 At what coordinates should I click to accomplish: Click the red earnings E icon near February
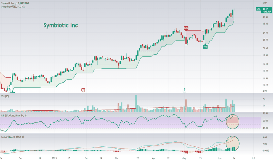[x=83, y=90]
